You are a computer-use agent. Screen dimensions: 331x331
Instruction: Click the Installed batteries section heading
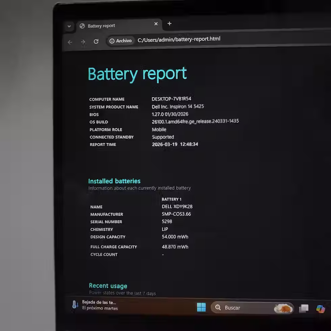[x=114, y=181]
